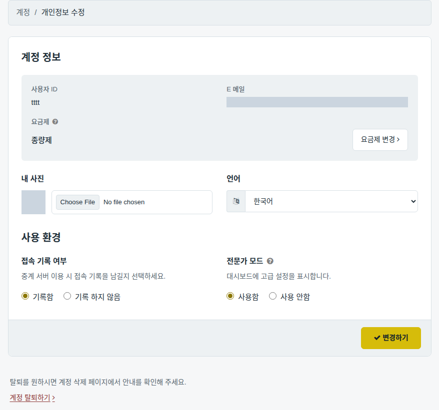Screen dimensions: 439x410
Task: Click help icon next to 전문가 모드
Action: point(270,261)
